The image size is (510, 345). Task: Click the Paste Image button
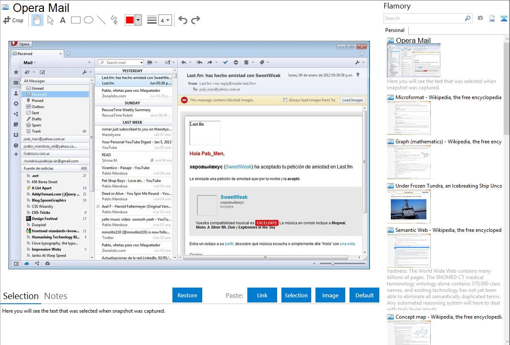330,295
